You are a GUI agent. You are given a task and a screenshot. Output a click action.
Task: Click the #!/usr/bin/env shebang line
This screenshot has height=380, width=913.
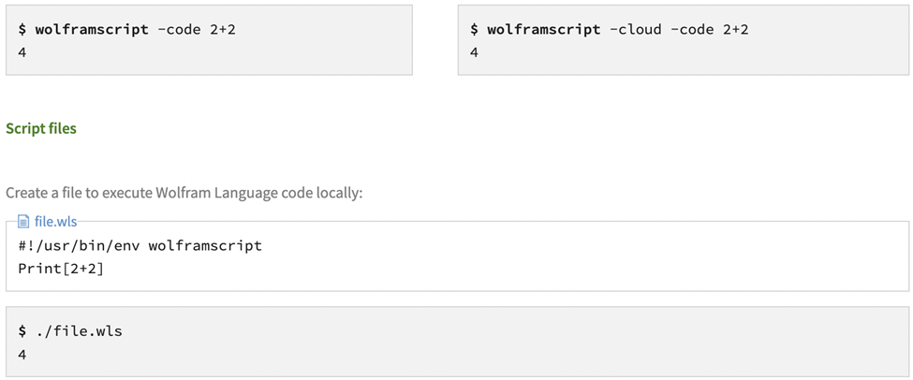(140, 246)
